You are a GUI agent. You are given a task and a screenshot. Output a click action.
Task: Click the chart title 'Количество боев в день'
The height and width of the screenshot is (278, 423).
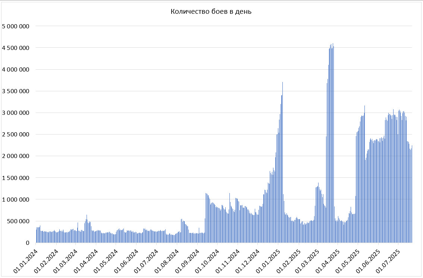211,12
